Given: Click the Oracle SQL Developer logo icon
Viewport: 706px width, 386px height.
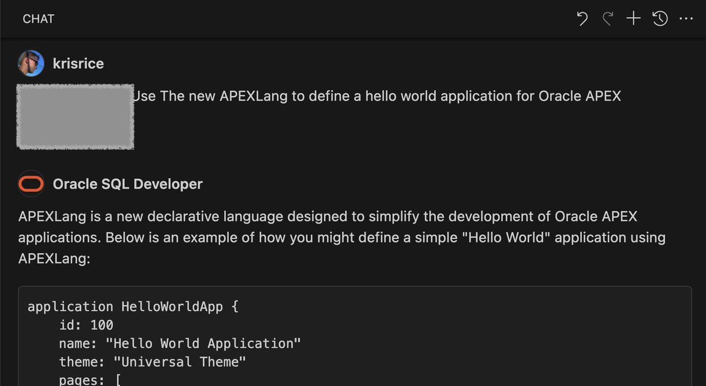Looking at the screenshot, I should click(31, 184).
